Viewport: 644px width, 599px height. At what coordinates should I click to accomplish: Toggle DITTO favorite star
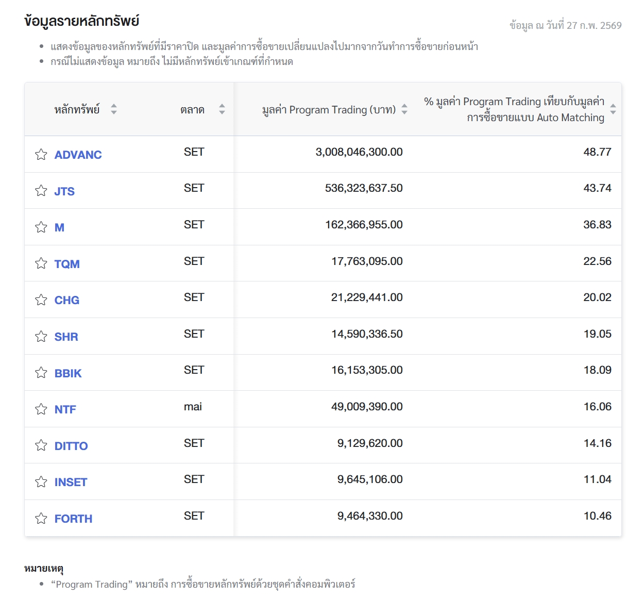(x=41, y=445)
